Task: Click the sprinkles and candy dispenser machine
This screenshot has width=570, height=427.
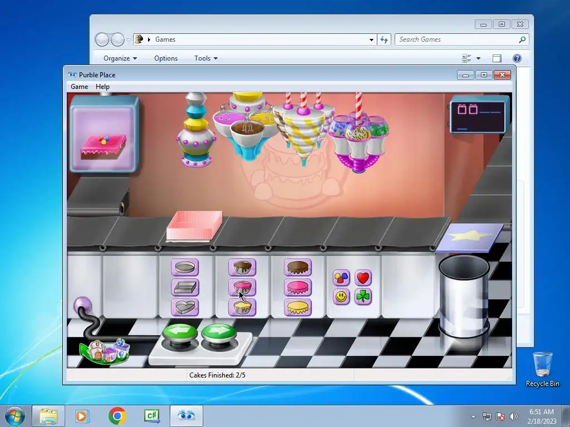Action: coord(358,142)
